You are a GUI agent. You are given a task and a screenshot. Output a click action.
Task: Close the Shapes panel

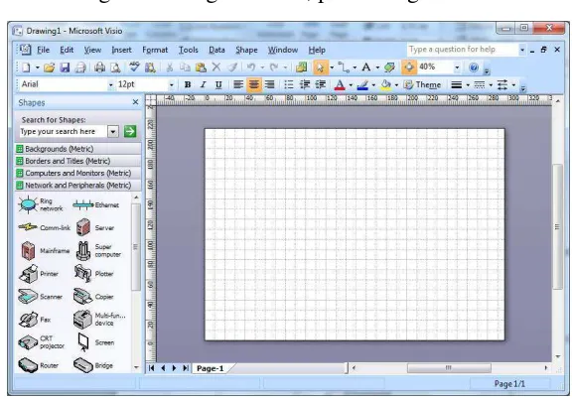(x=135, y=102)
